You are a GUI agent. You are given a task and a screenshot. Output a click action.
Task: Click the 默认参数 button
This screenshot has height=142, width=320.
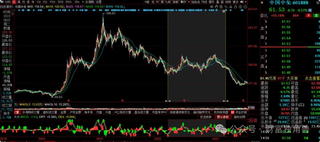click(223, 117)
